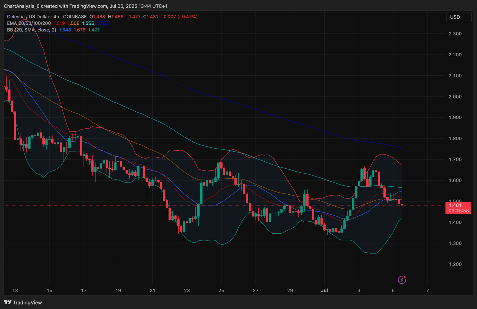Viewport: 477px width, 309px height.
Task: Click the red 1.481 current price label
Action: point(455,205)
